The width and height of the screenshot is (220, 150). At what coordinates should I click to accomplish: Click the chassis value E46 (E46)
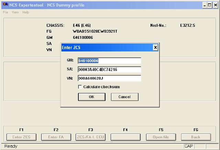82,25
